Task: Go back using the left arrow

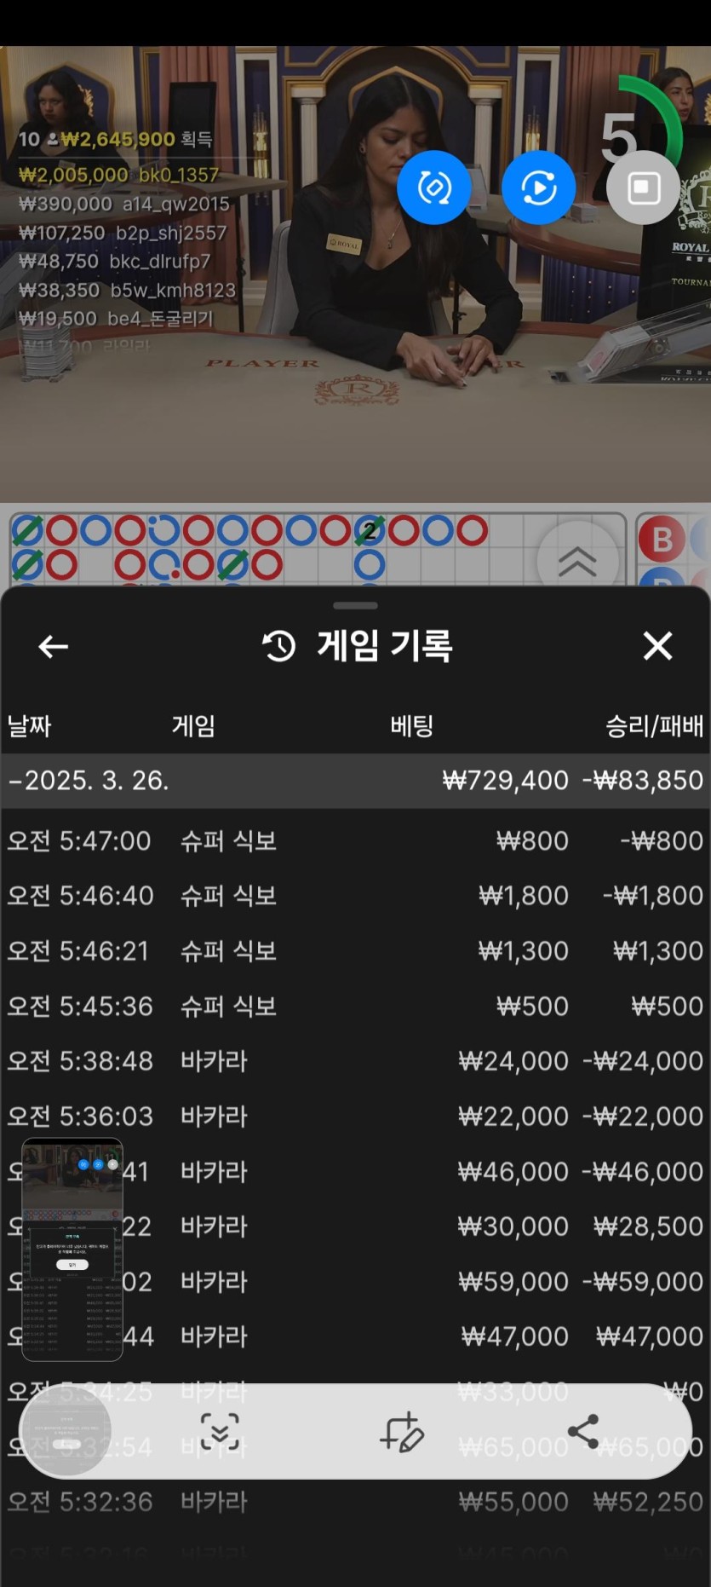Action: click(54, 647)
